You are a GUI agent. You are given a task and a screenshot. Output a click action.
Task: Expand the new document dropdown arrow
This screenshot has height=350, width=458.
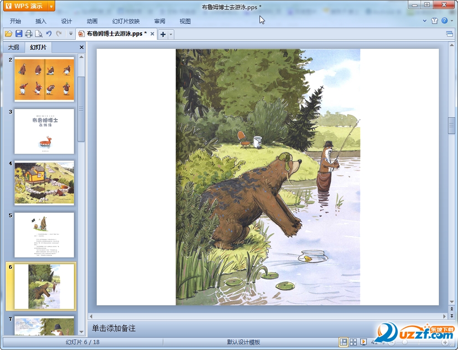point(171,35)
